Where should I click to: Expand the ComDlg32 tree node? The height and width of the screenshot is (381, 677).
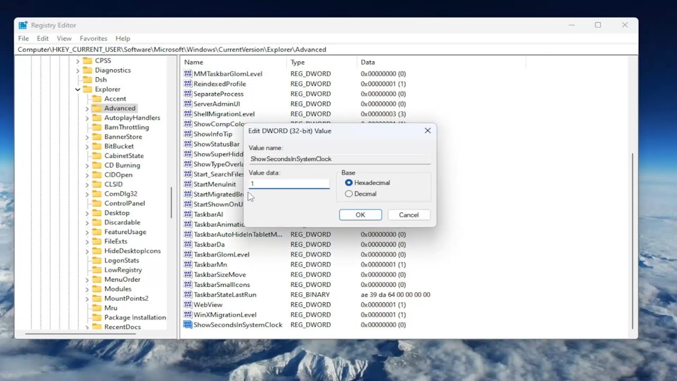pyautogui.click(x=87, y=194)
